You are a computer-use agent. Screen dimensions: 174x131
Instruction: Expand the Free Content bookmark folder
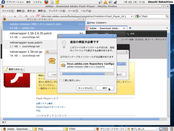[97, 23]
